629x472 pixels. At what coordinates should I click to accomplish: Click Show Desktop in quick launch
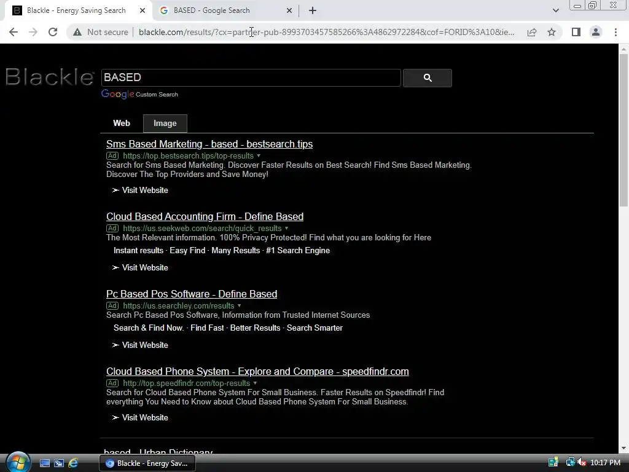[x=44, y=463]
